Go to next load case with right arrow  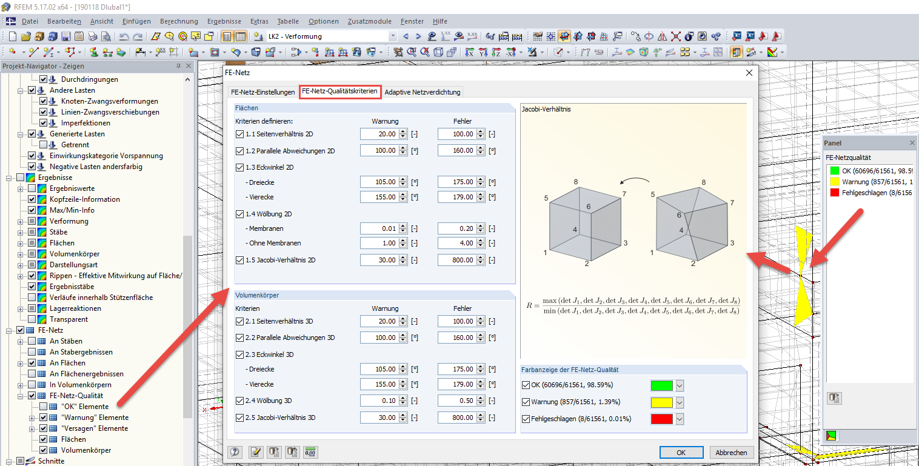coord(419,36)
